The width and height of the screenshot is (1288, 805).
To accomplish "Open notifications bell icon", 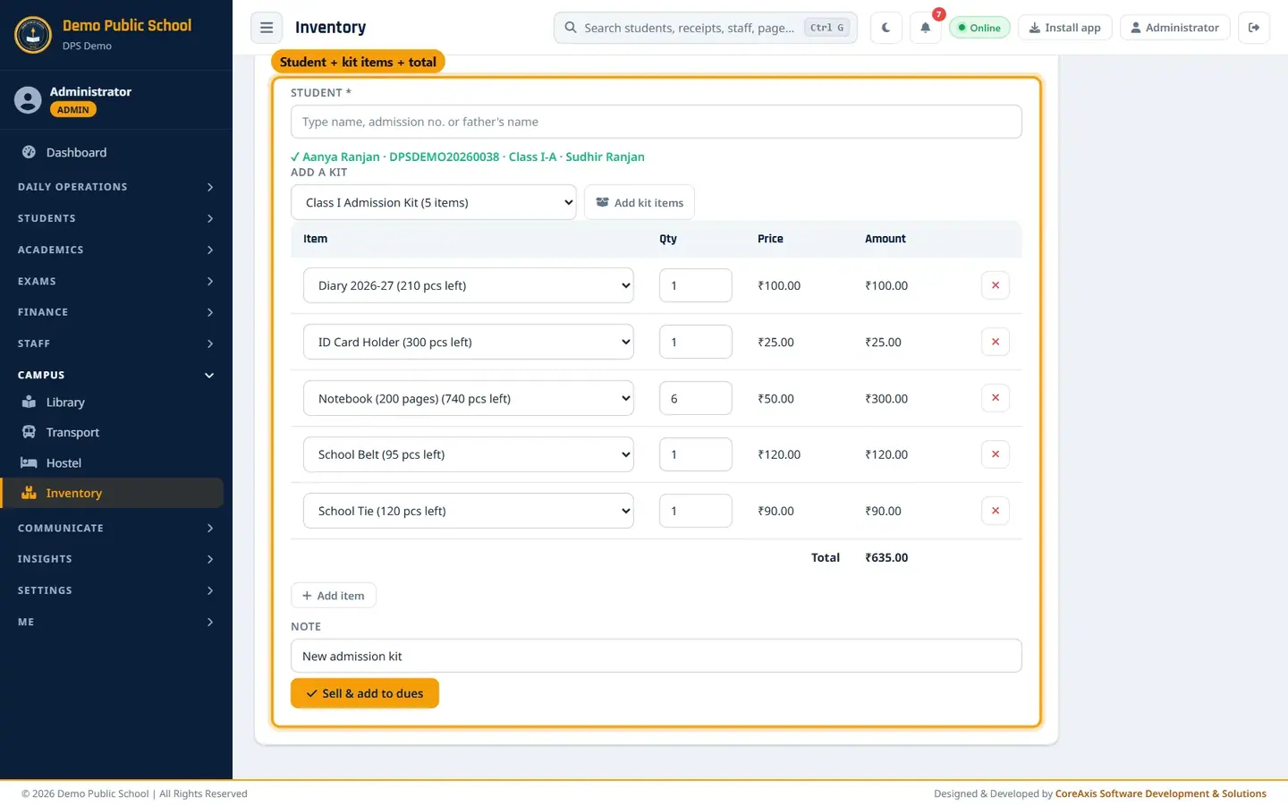I will pyautogui.click(x=926, y=28).
